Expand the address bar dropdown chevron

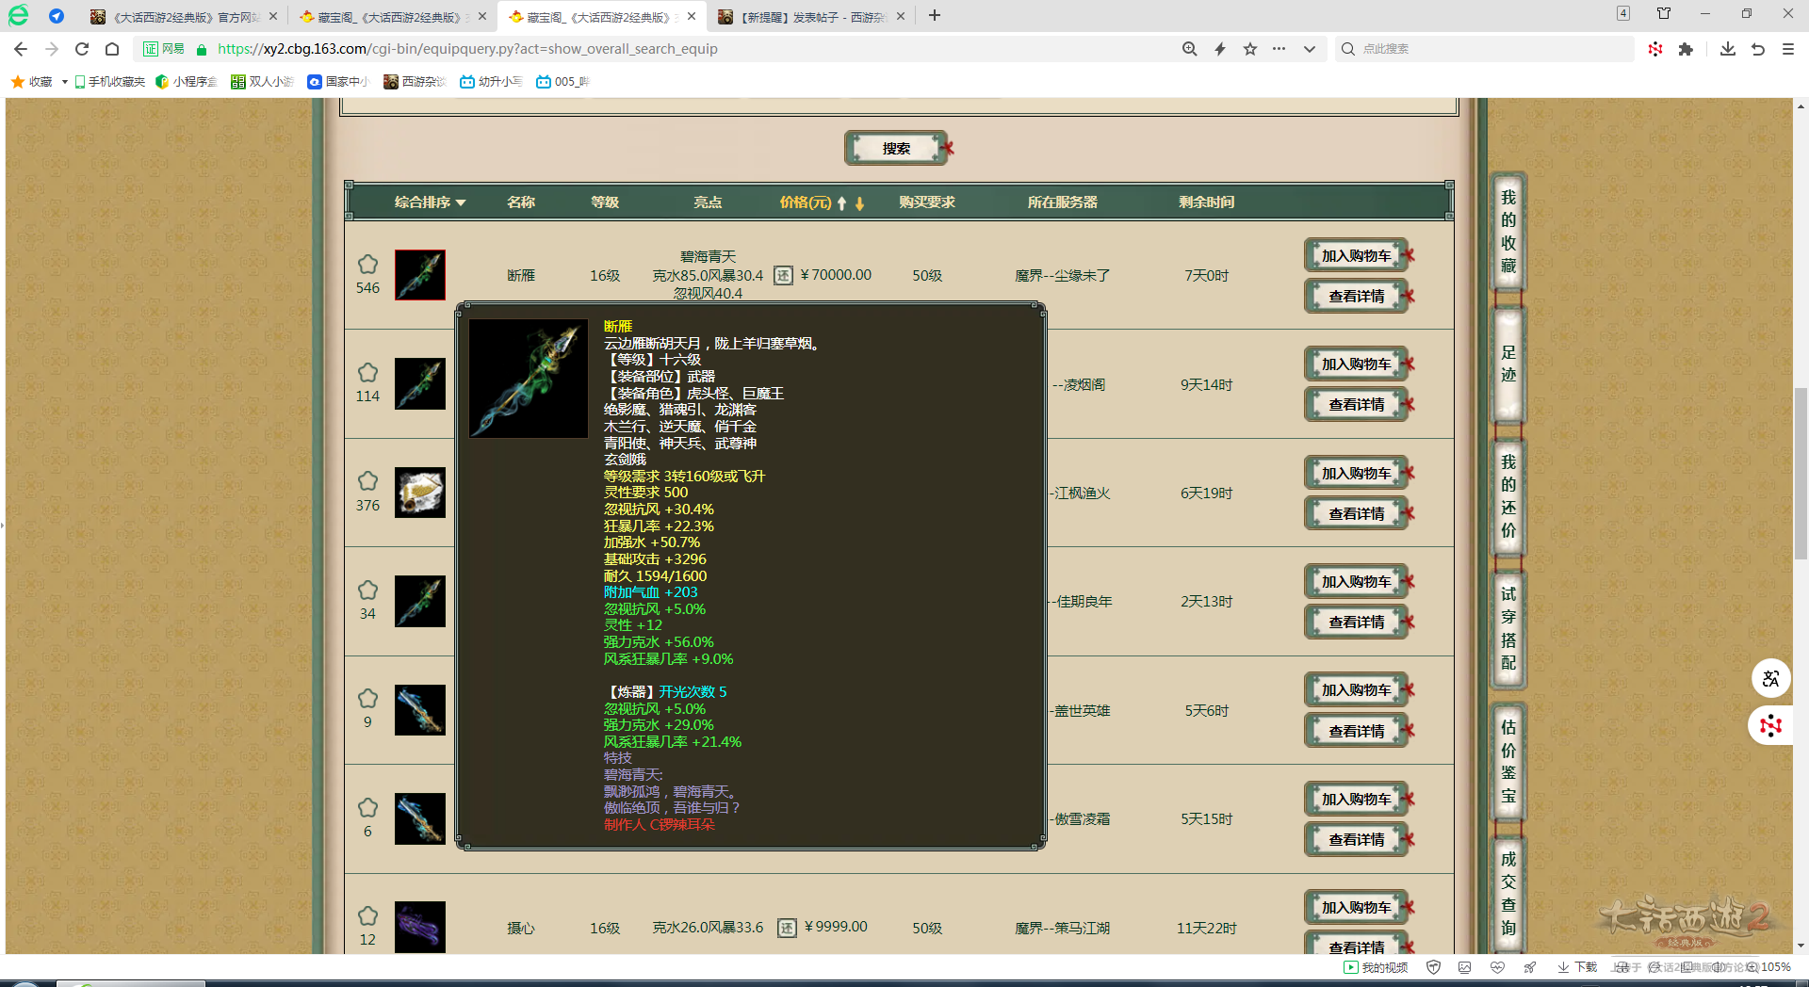click(1310, 49)
